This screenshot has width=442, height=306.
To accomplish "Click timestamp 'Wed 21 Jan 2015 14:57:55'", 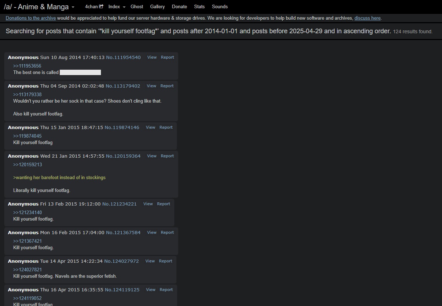I will click(x=72, y=156).
